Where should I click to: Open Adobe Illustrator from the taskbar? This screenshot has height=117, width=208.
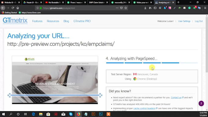[x=93, y=114]
